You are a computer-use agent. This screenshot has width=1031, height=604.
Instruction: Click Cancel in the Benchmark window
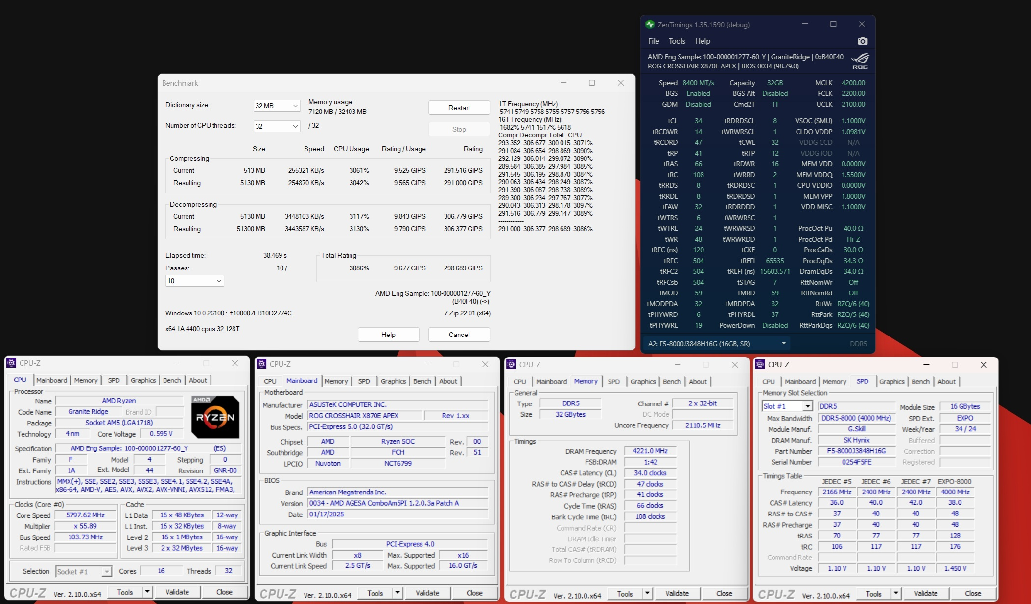tap(459, 335)
